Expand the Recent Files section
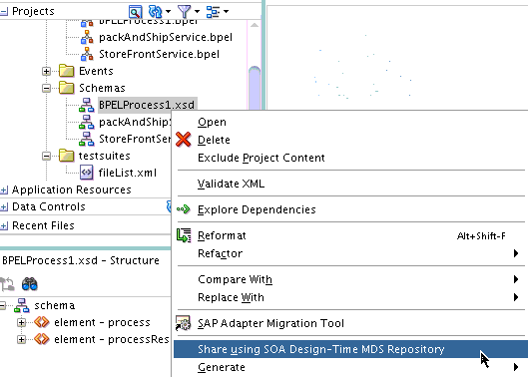Image resolution: width=528 pixels, height=377 pixels. [4, 225]
